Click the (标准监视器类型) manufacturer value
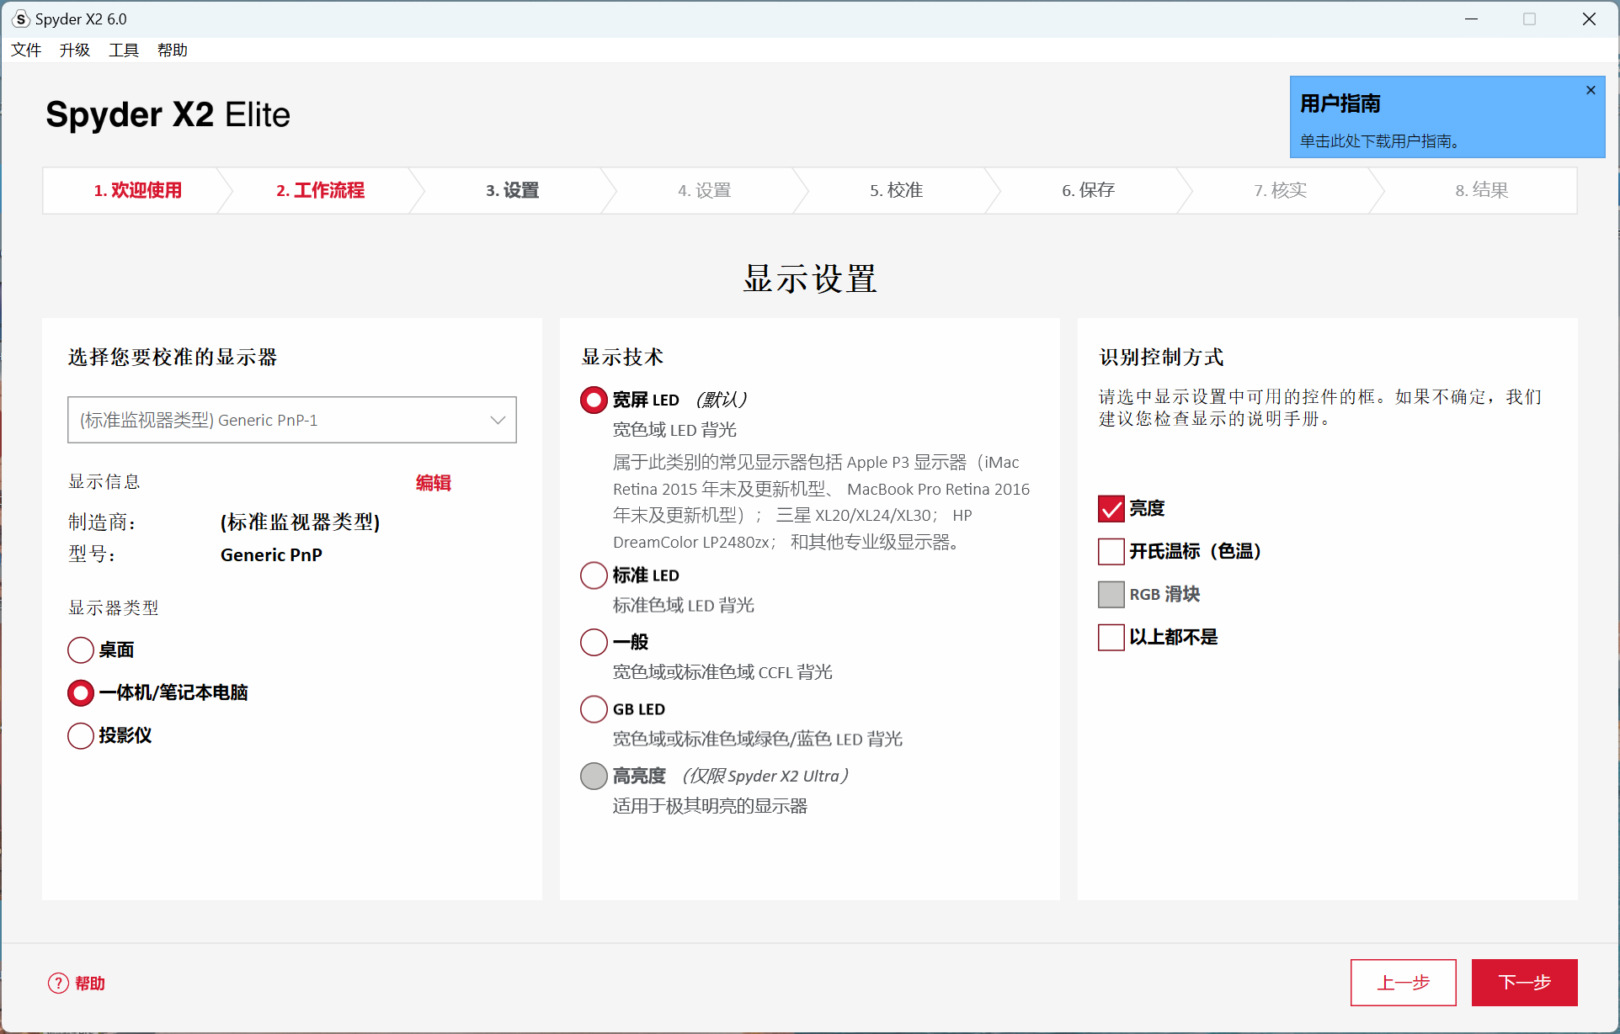The height and width of the screenshot is (1034, 1620). pyautogui.click(x=300, y=522)
